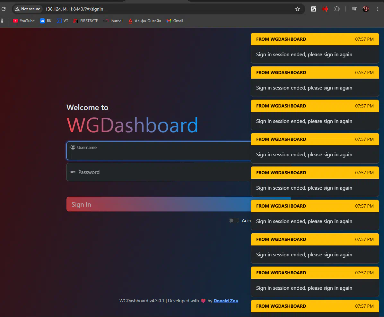Open the Extensions puzzle-piece menu
The width and height of the screenshot is (384, 317).
337,9
